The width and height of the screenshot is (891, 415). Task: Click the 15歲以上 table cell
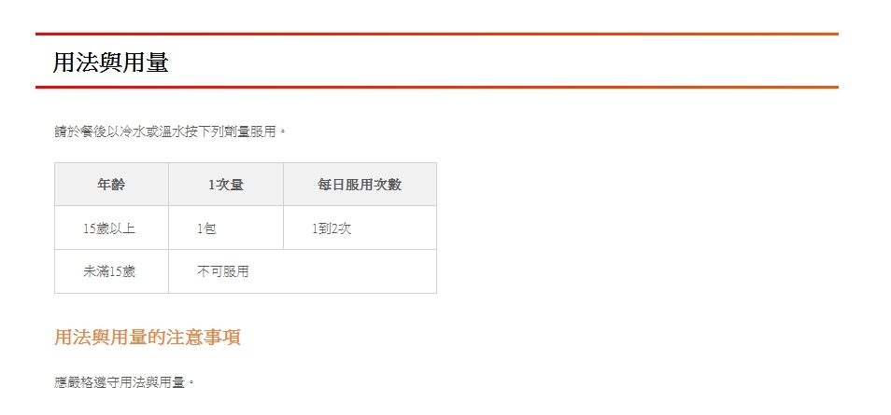coord(108,228)
